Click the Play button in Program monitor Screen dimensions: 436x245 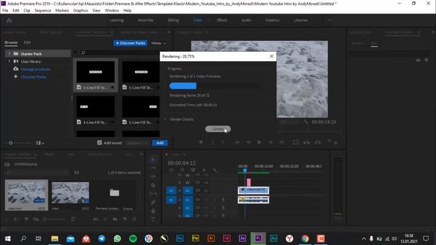(259, 142)
